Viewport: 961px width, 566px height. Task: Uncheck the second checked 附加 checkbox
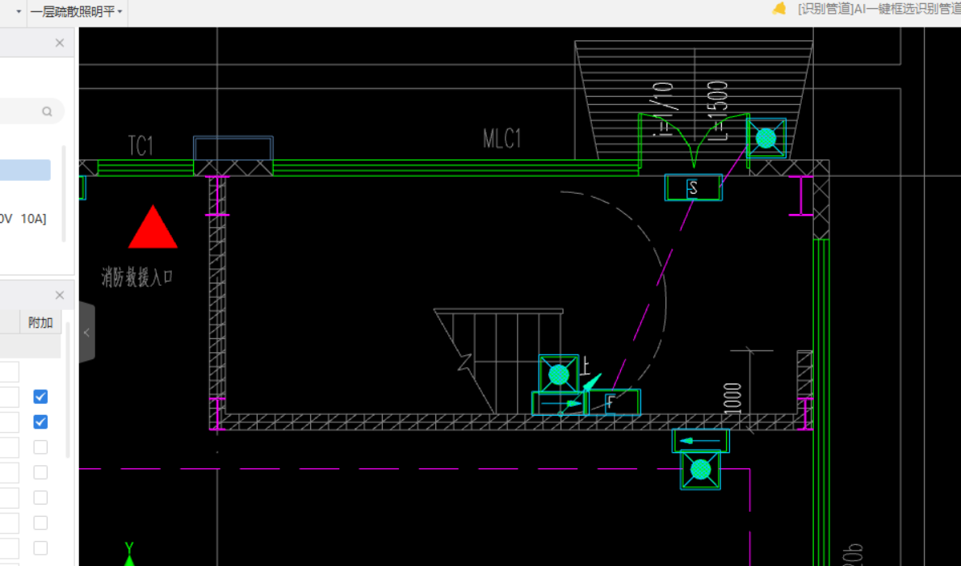point(40,422)
